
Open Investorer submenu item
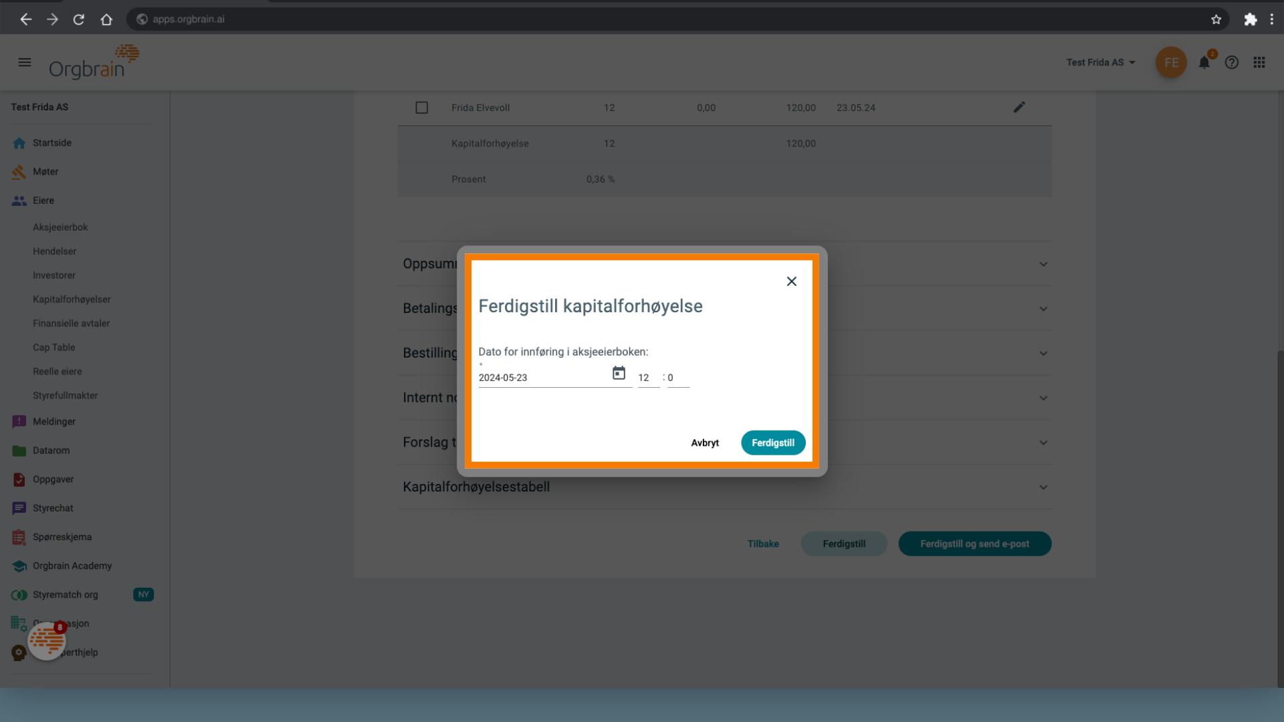pyautogui.click(x=54, y=275)
